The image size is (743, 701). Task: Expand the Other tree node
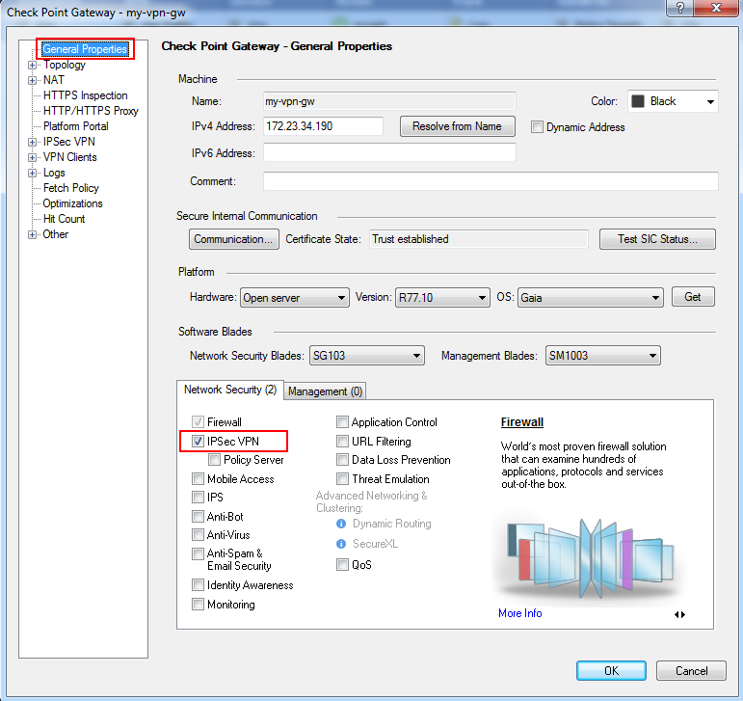(32, 234)
